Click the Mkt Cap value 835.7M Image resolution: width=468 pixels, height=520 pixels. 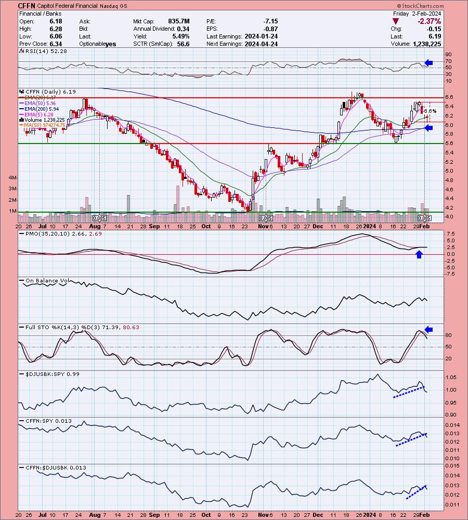pos(179,21)
